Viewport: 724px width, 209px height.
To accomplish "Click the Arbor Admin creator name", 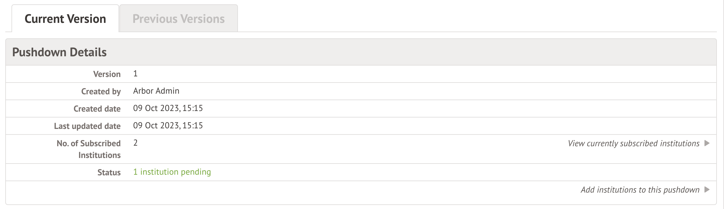I will (156, 91).
